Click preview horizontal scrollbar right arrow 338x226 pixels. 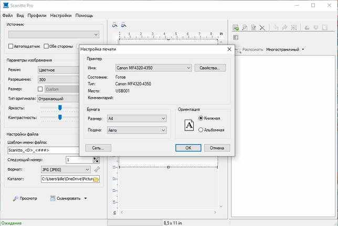click(215, 212)
